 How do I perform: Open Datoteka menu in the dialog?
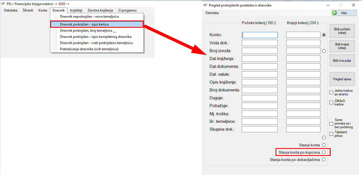(x=212, y=13)
